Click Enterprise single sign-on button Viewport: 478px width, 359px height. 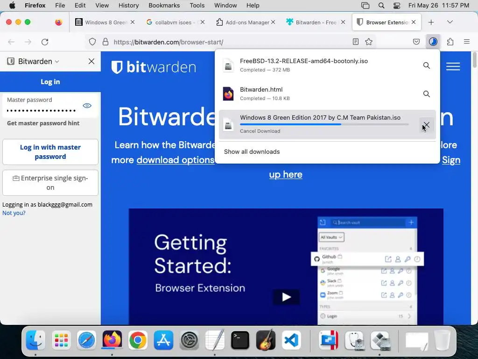[50, 183]
